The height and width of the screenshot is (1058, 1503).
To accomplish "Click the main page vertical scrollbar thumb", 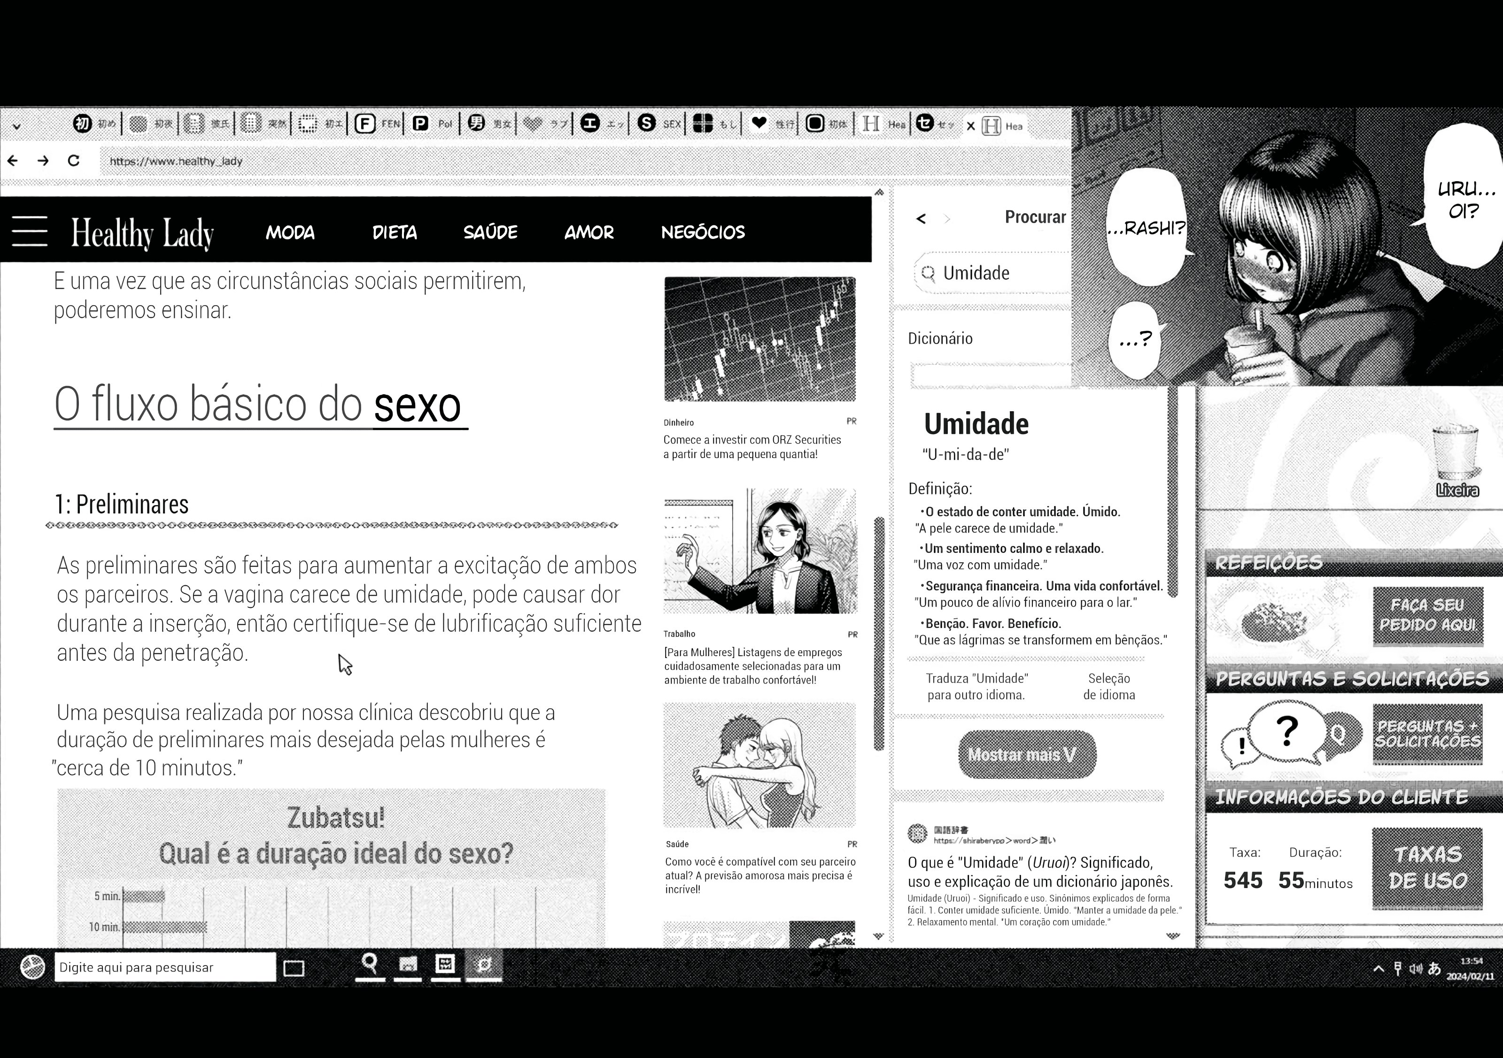I will point(879,633).
